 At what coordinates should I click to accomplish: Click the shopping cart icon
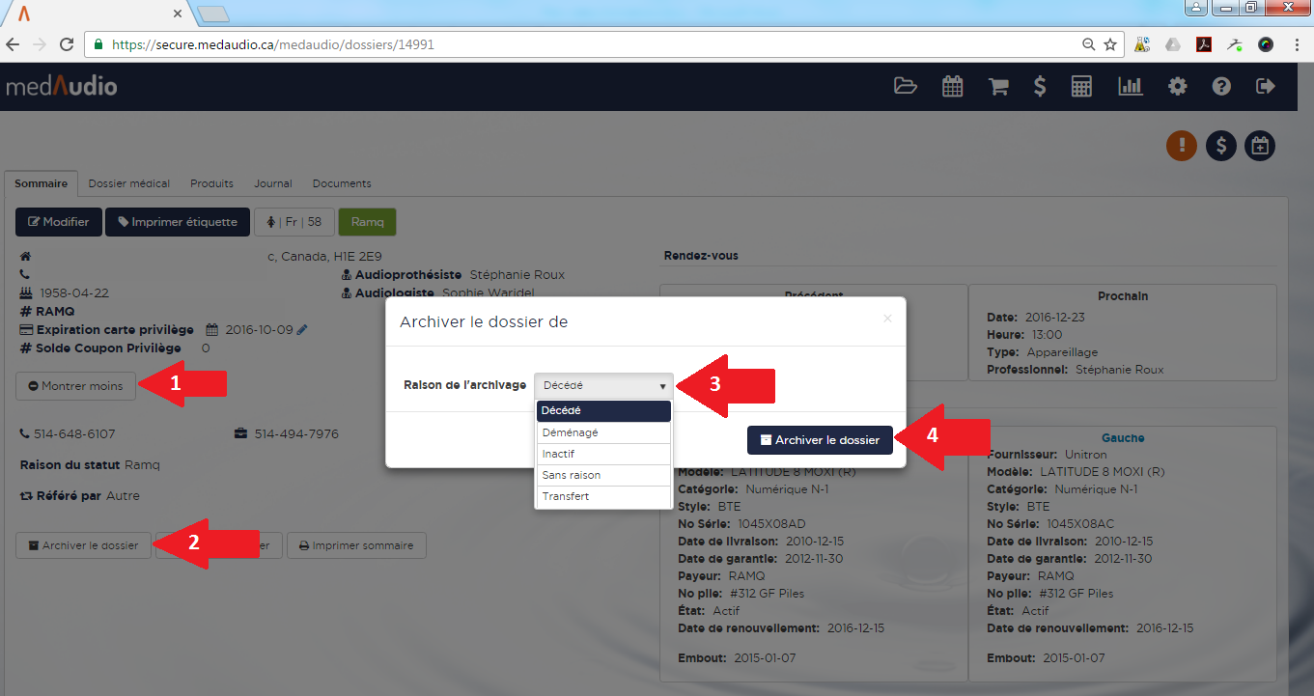click(x=997, y=86)
